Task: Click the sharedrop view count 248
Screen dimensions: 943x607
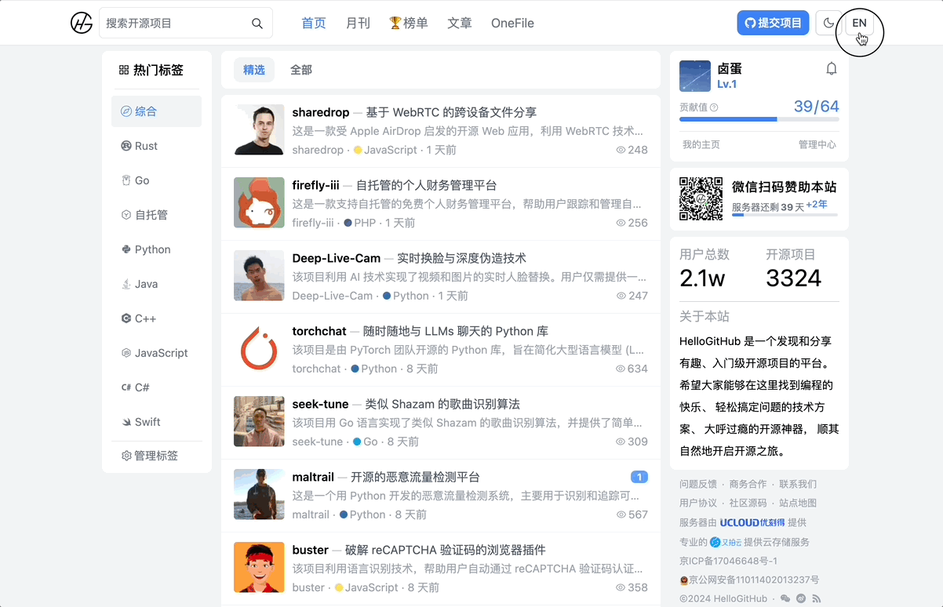Action: 632,150
